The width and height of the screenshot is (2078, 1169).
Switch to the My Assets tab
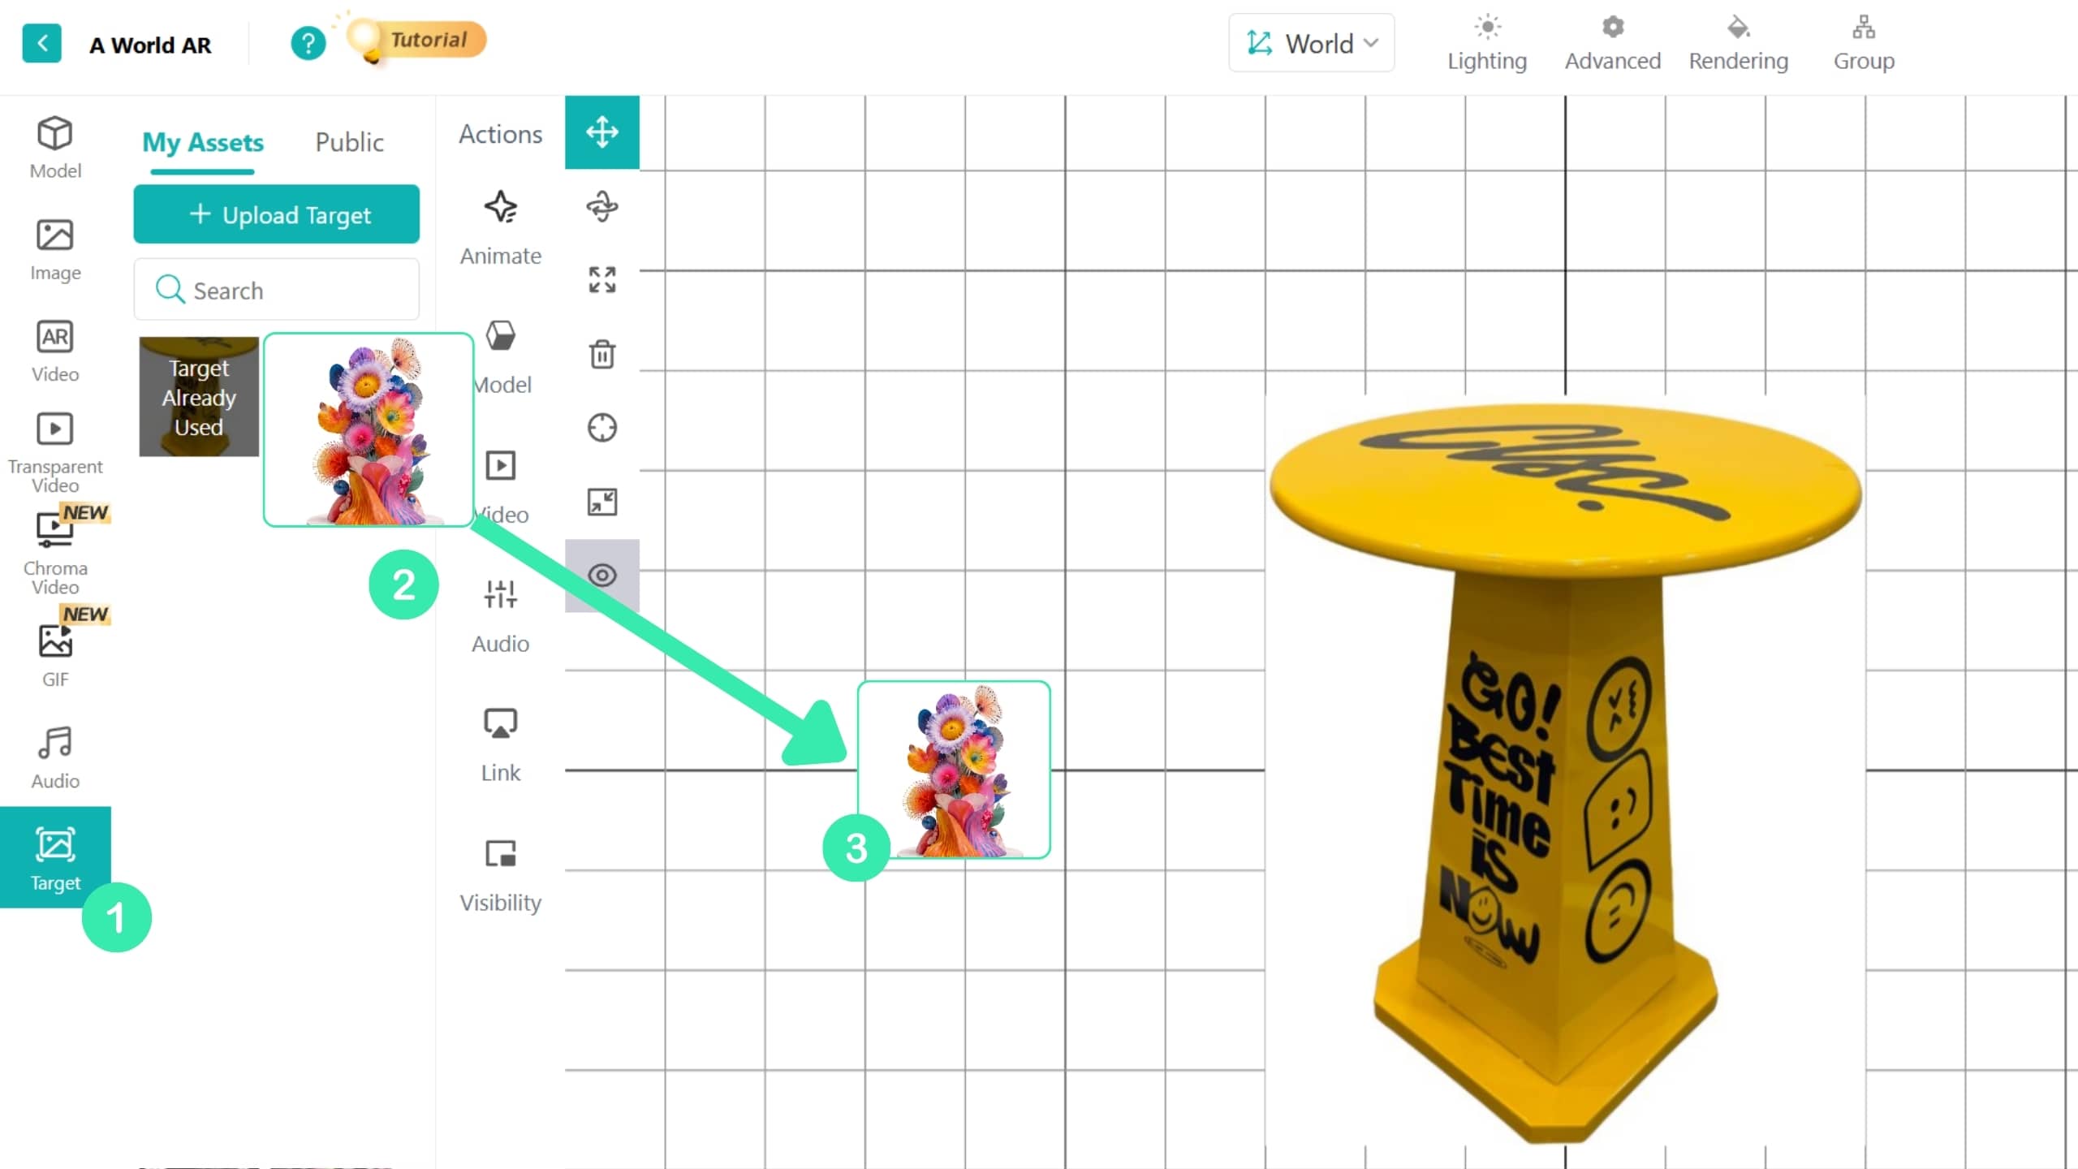coord(203,142)
